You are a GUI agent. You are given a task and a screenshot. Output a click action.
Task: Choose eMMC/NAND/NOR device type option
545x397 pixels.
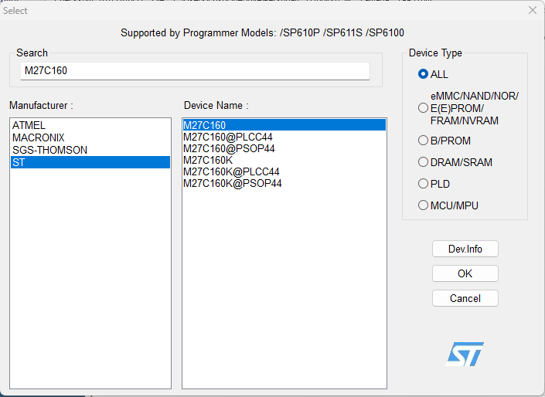coord(423,108)
